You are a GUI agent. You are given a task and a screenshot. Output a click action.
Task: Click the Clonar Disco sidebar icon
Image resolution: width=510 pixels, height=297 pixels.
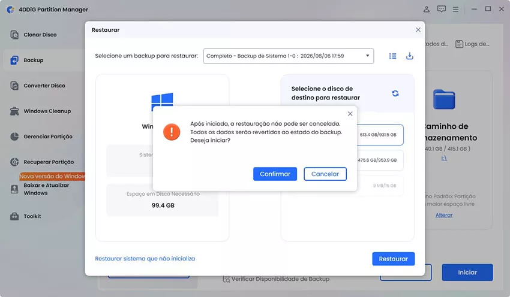pos(14,35)
